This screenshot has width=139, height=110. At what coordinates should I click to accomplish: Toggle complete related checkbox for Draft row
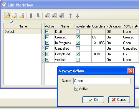78,32
